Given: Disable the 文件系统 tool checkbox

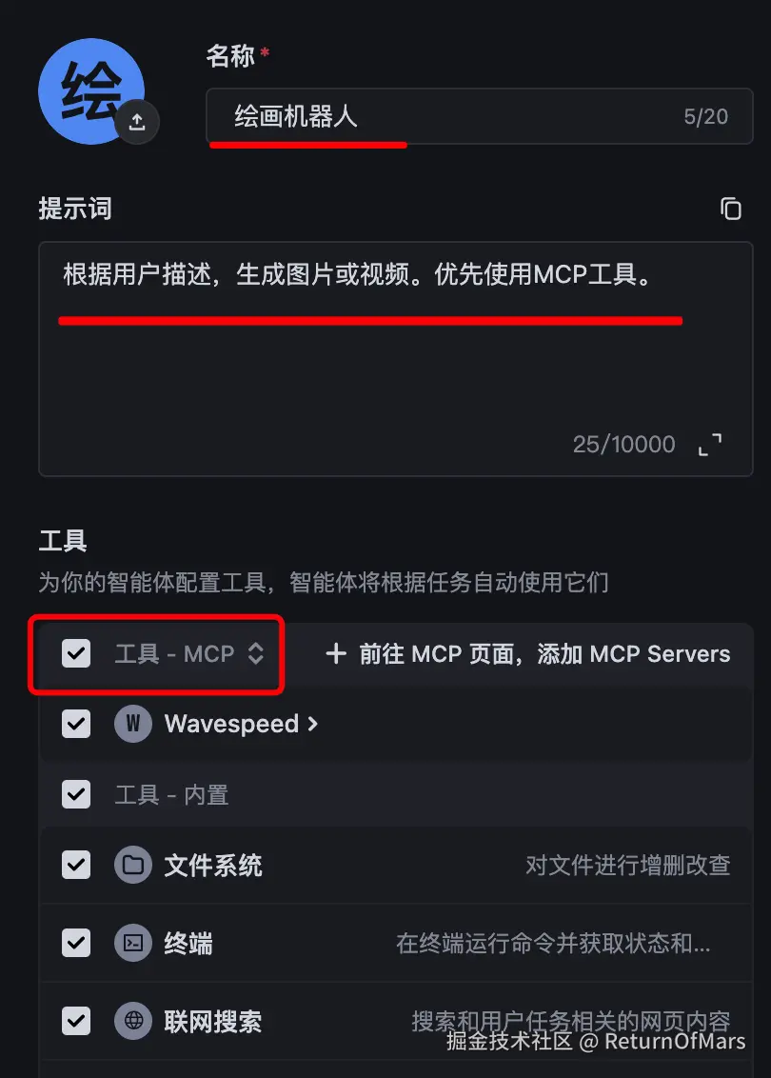Looking at the screenshot, I should (76, 865).
